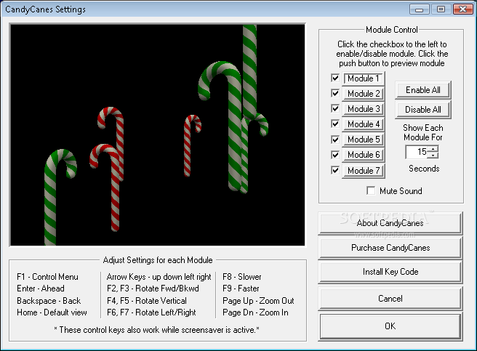Close the CandyCanes Settings window
Screen dimensions: 477x351
(462, 9)
